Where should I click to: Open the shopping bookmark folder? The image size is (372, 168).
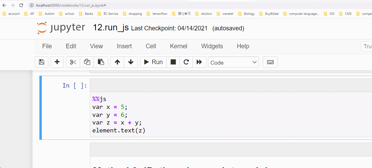pyautogui.click(x=132, y=14)
